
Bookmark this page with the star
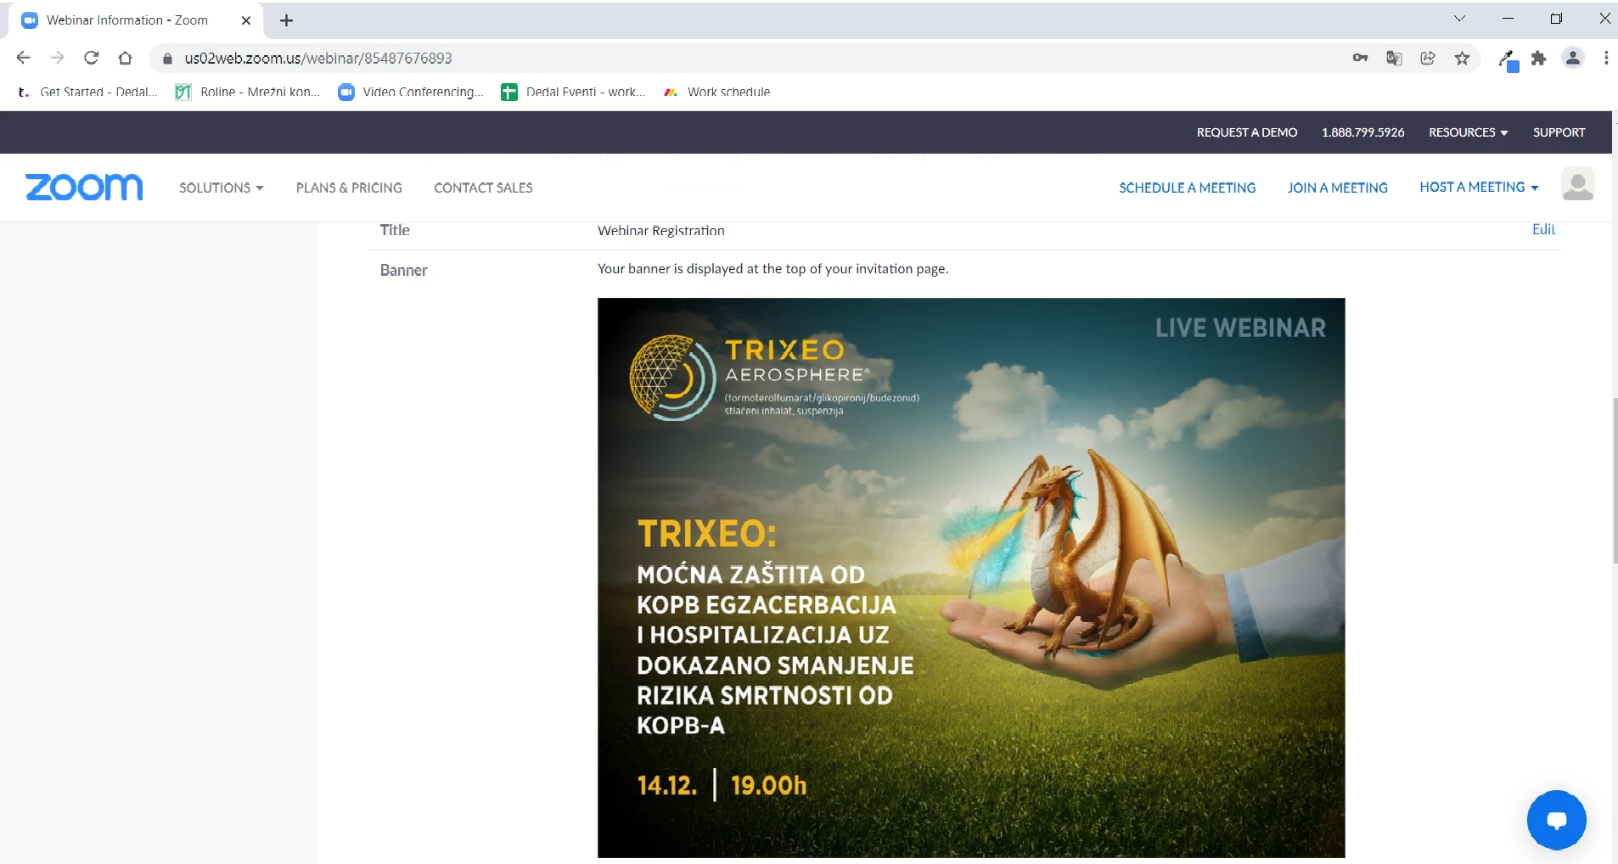click(x=1462, y=58)
